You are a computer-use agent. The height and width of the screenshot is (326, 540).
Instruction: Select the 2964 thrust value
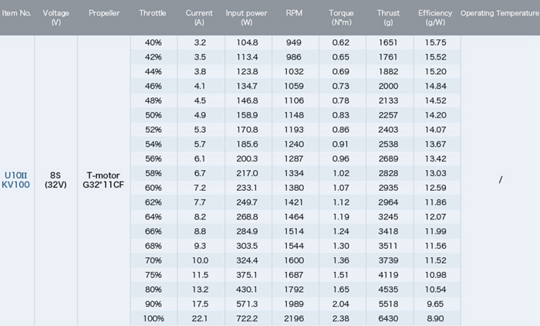(x=388, y=202)
